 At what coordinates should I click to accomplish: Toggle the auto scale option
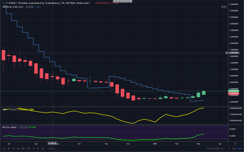point(239,149)
